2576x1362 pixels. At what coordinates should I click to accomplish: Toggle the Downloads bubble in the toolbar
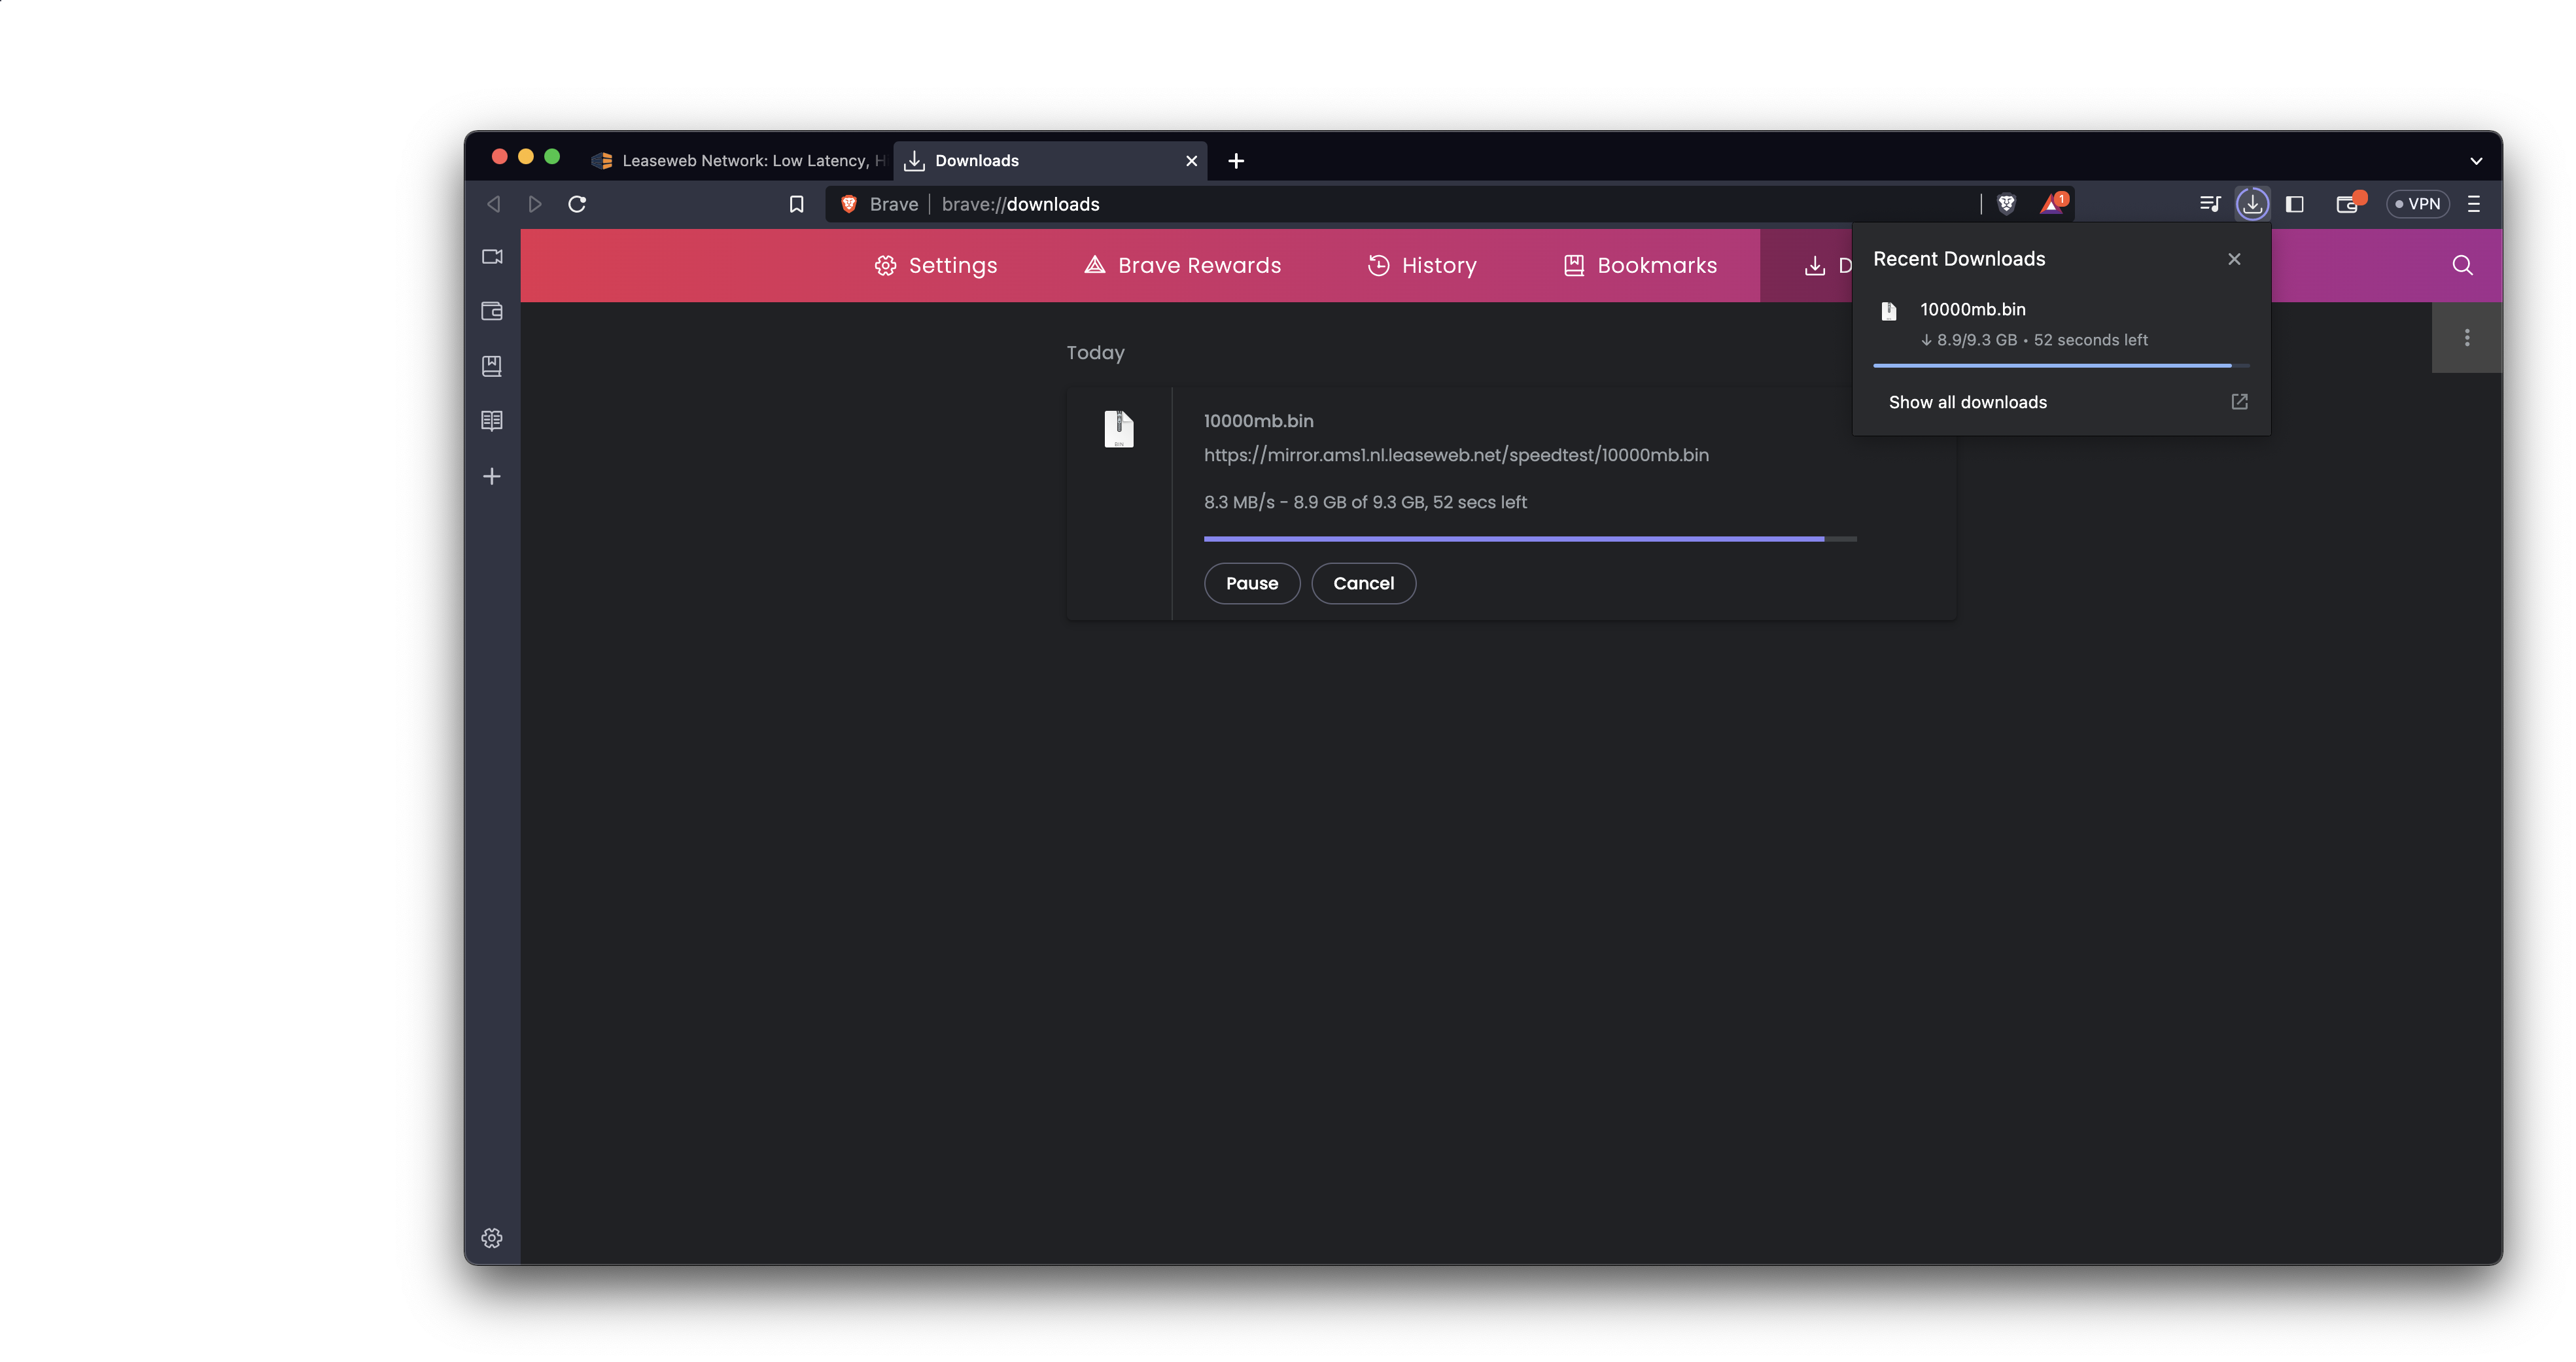coord(2252,203)
